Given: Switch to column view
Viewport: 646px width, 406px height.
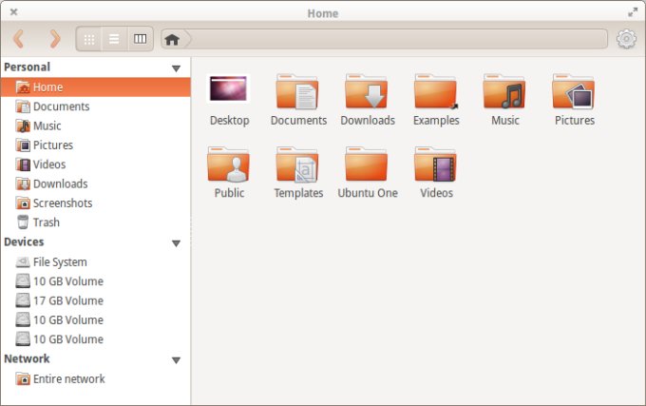Looking at the screenshot, I should (x=140, y=39).
